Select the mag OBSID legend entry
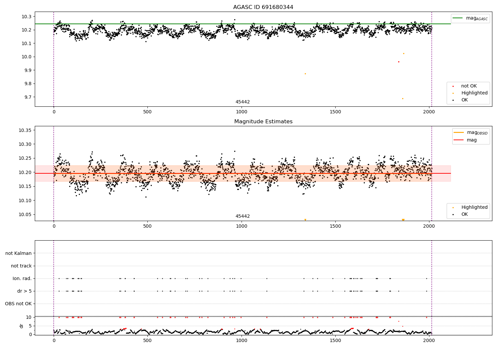Image resolution: width=497 pixels, height=348 pixels. [471, 133]
